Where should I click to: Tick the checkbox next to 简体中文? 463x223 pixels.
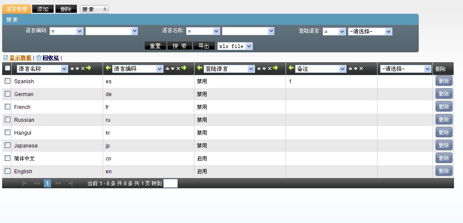pyautogui.click(x=7, y=158)
